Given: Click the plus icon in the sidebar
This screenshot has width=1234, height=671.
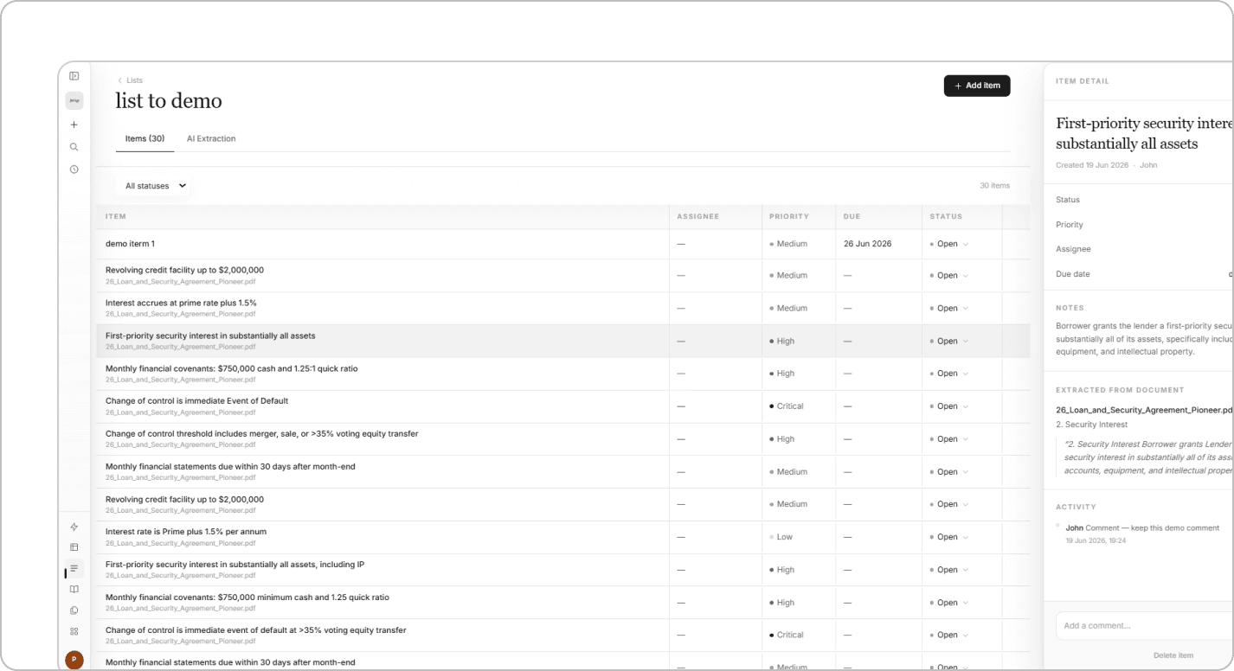Looking at the screenshot, I should click(x=74, y=125).
